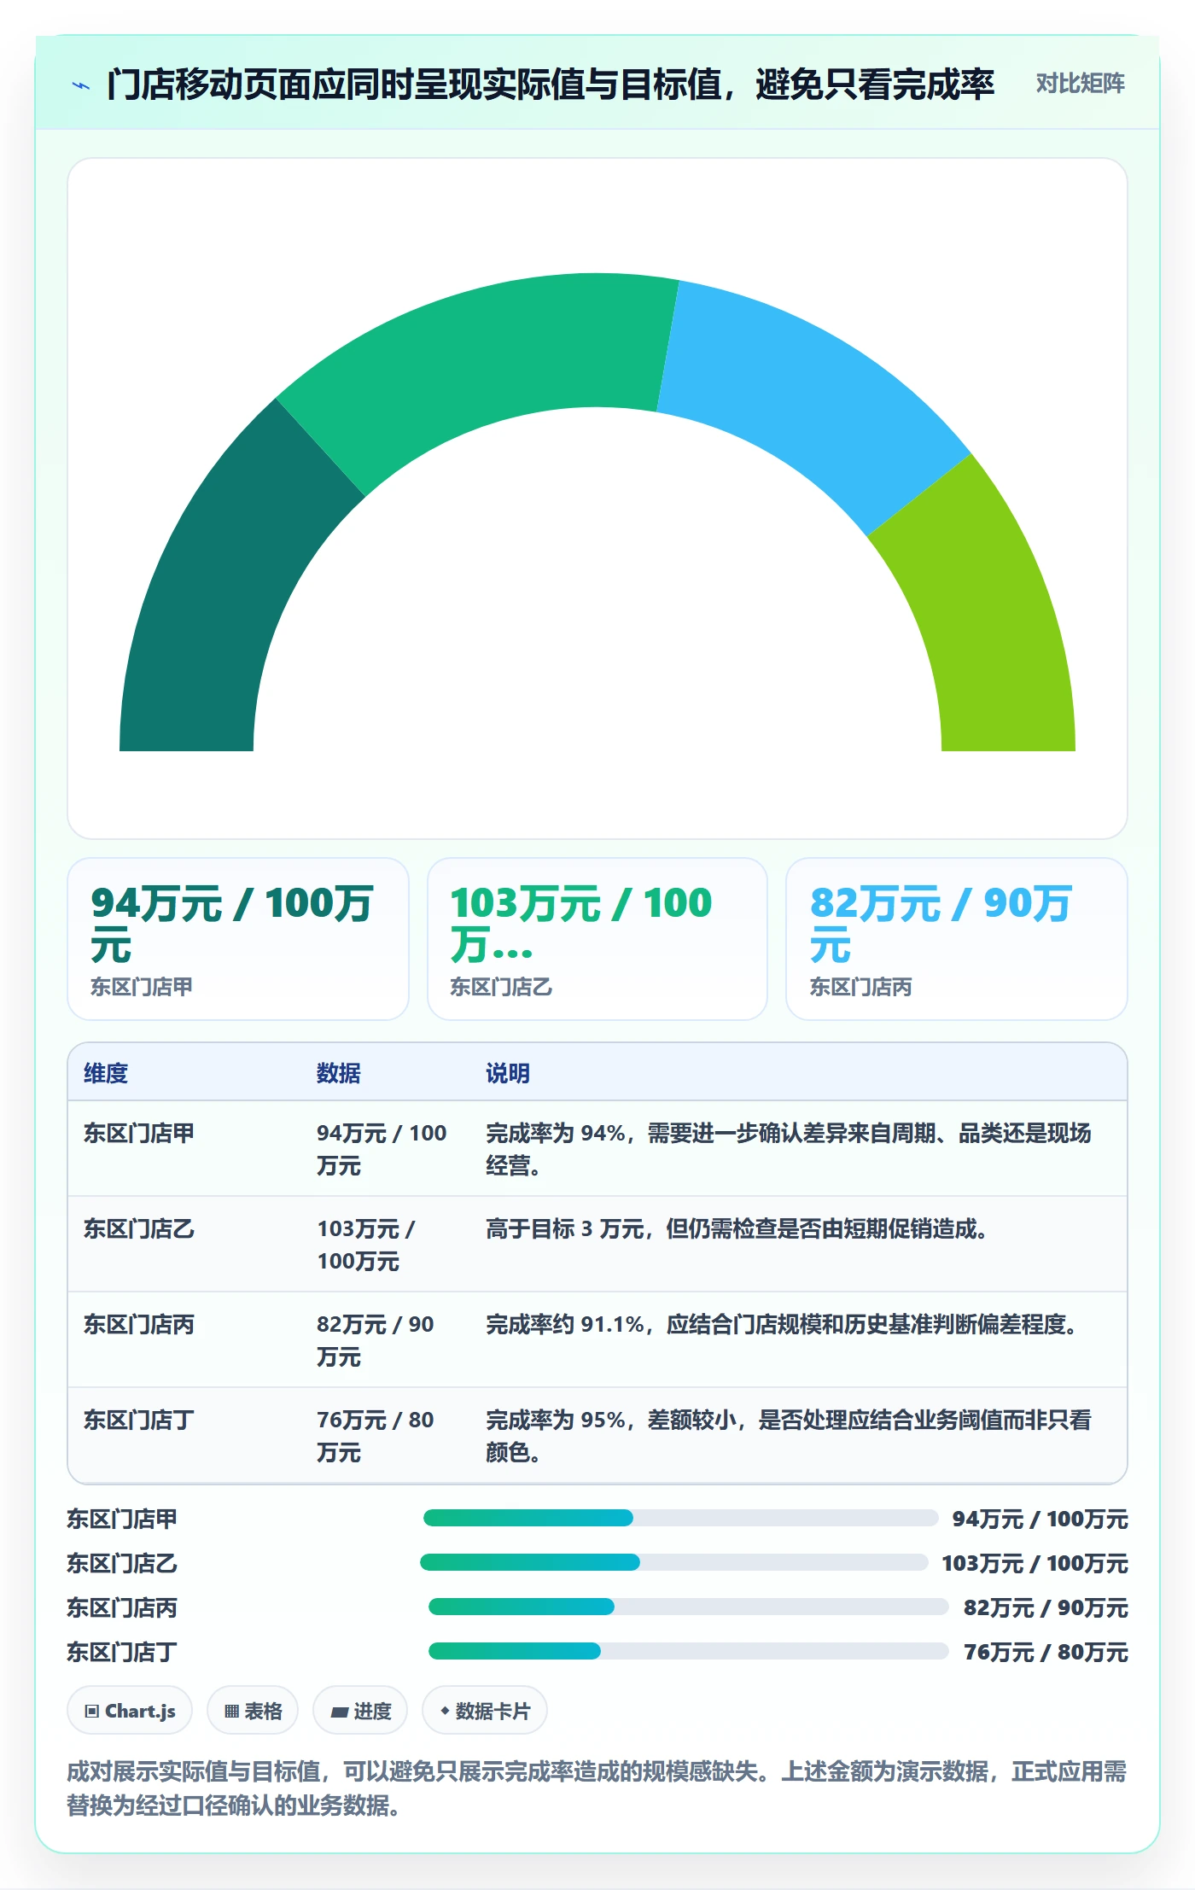Screen dimensions: 1195x1890
Task: Click the 东区门店丙 progress bar
Action: (x=689, y=1607)
